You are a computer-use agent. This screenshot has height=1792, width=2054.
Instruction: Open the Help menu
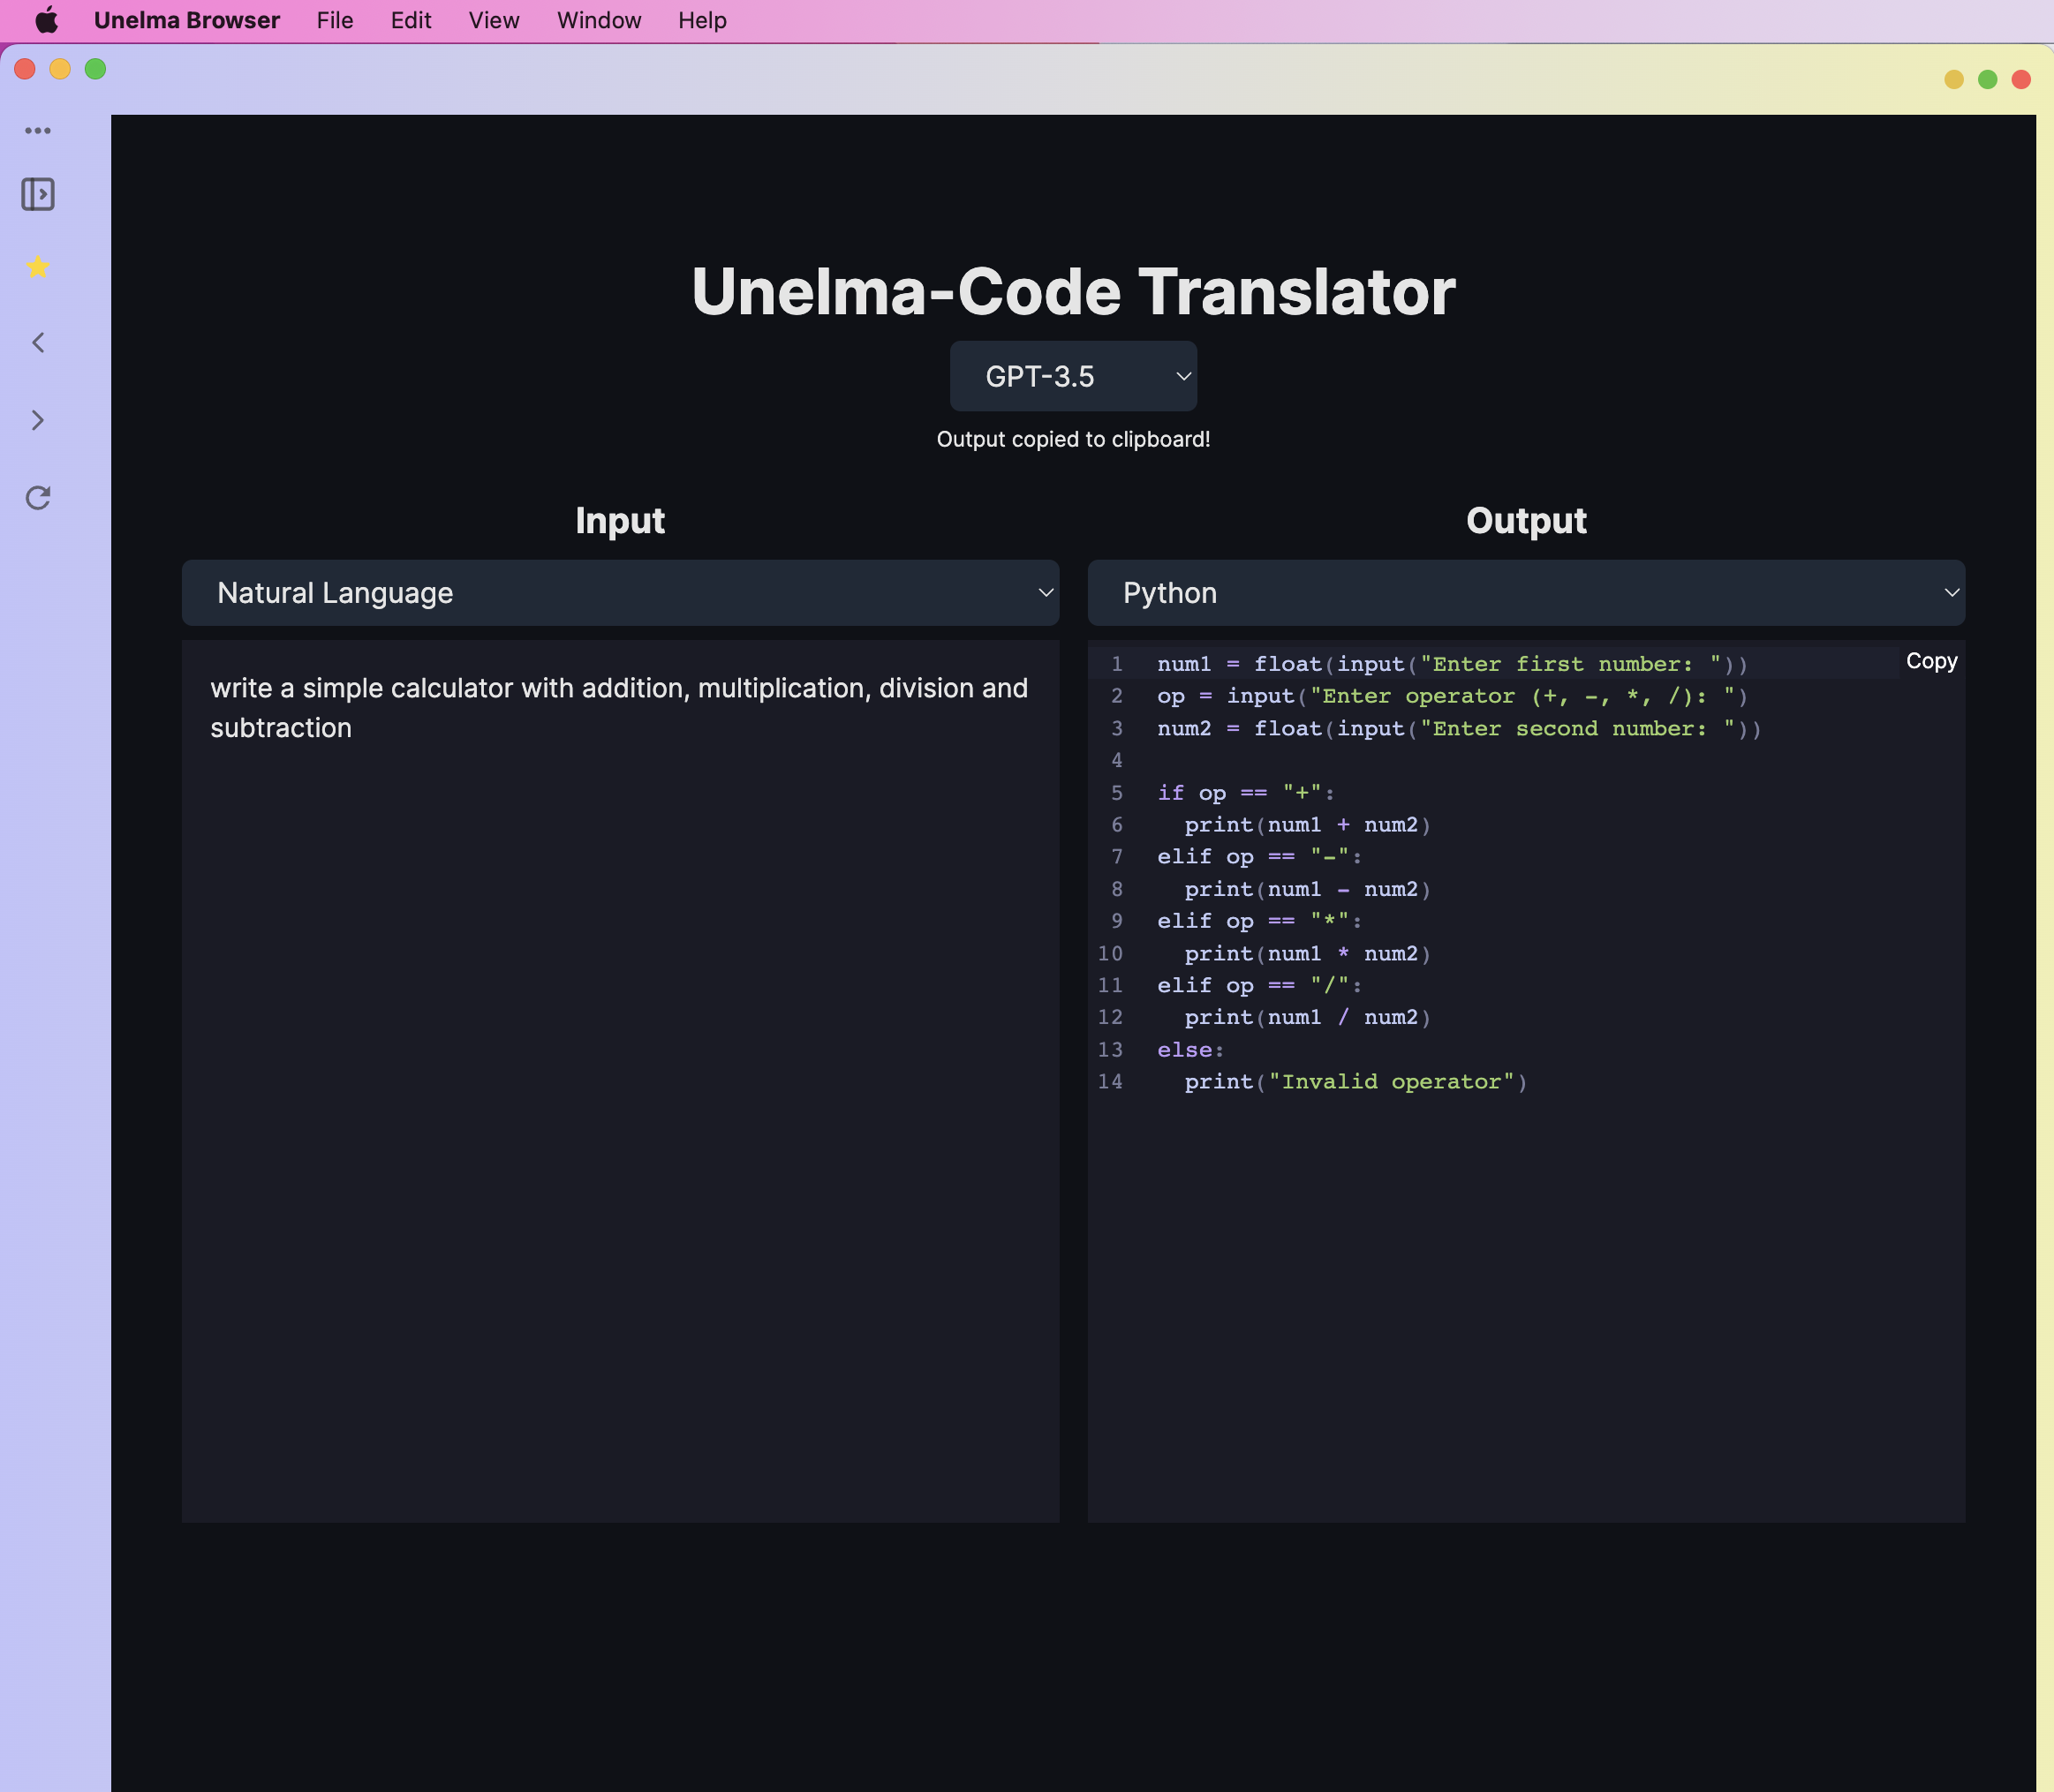pos(701,20)
